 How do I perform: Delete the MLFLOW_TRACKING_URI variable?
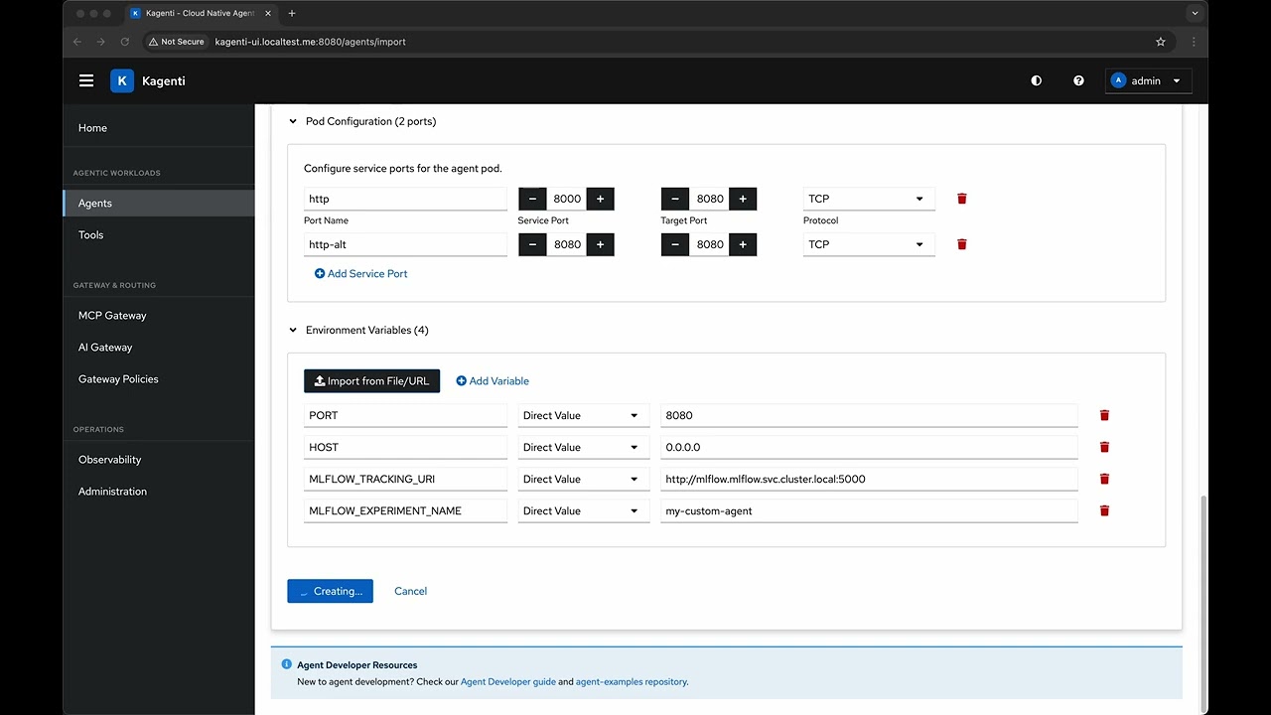tap(1104, 479)
